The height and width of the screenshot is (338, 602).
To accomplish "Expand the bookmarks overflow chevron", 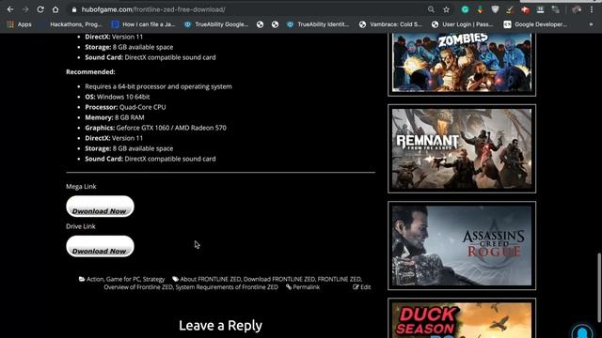I will tap(591, 24).
